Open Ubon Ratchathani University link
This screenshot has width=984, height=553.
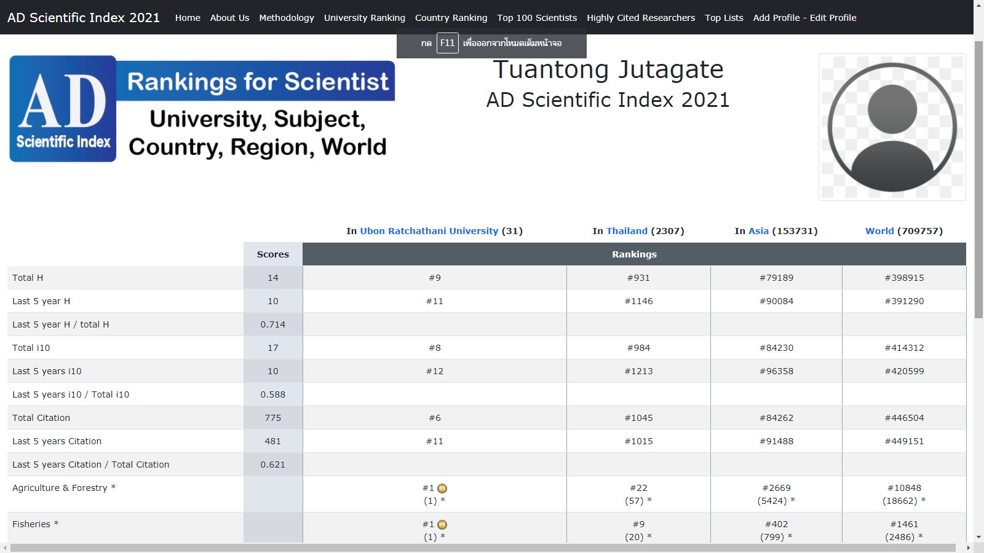coord(429,231)
